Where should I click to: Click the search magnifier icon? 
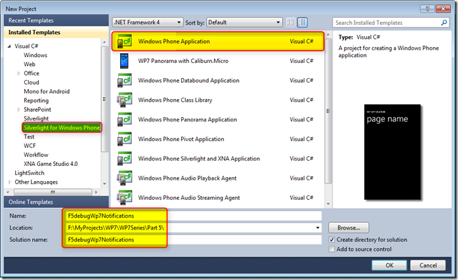tap(444, 22)
